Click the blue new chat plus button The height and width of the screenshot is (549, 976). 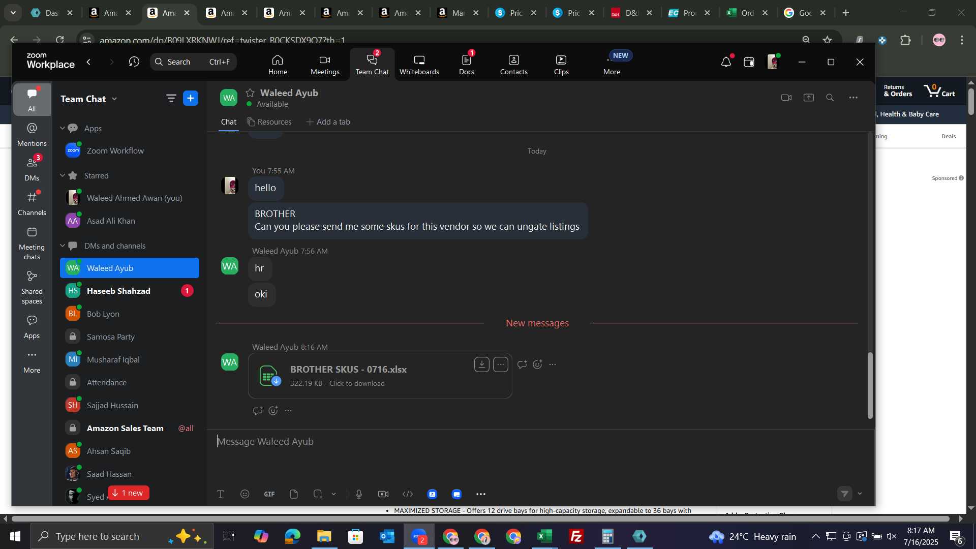point(191,98)
